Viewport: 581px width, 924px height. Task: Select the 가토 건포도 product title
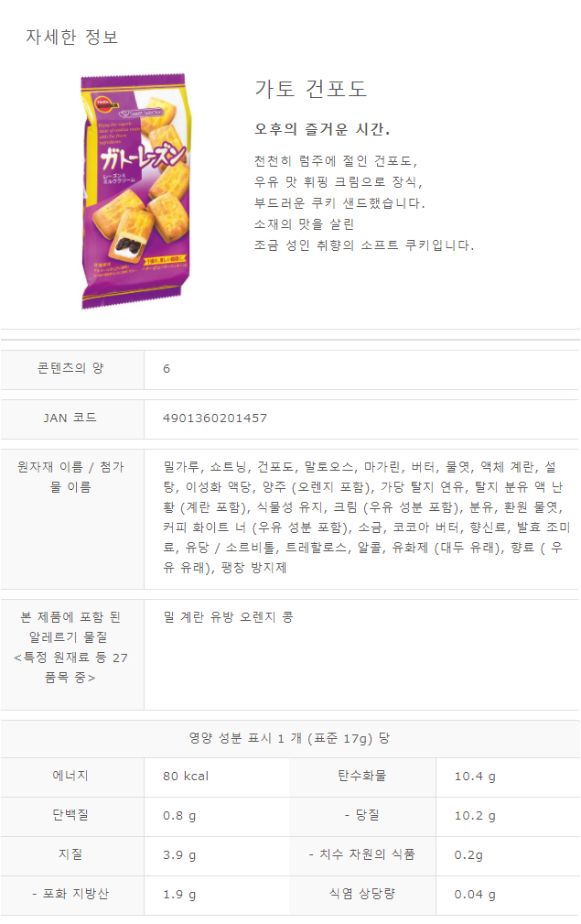pos(311,89)
